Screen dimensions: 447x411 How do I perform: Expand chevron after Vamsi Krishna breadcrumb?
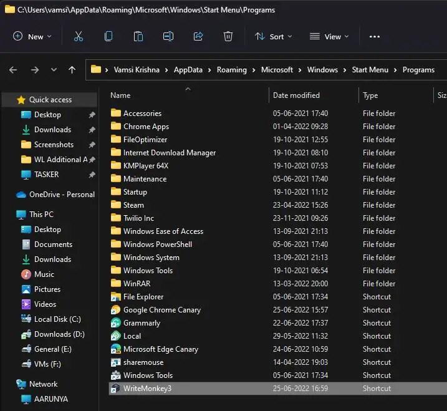tap(166, 70)
